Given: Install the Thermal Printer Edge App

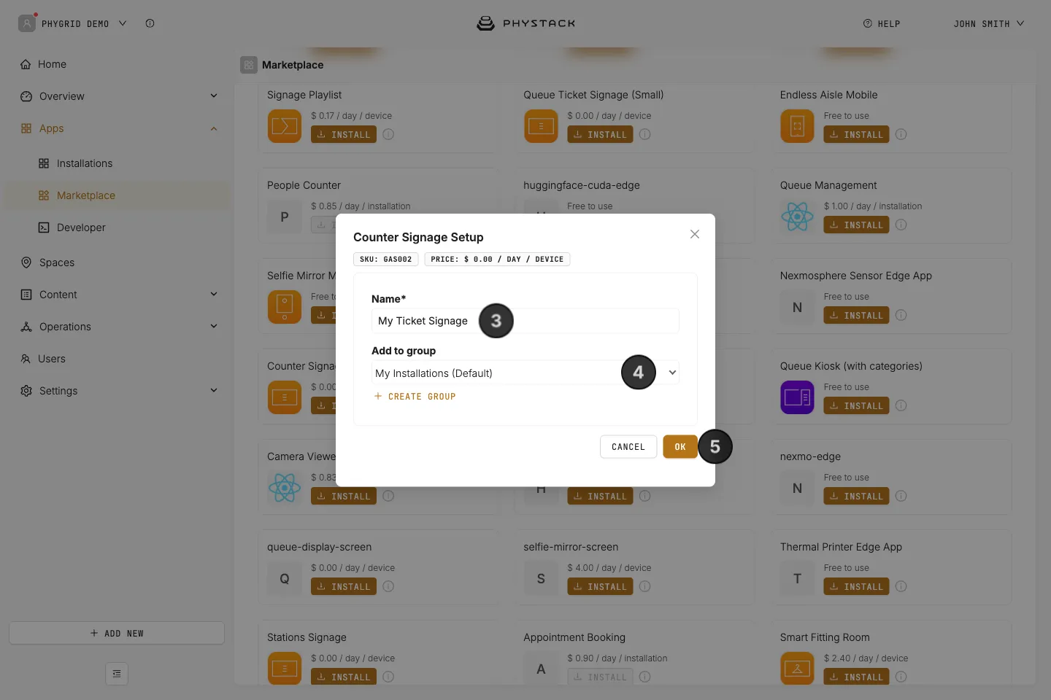Looking at the screenshot, I should [856, 586].
